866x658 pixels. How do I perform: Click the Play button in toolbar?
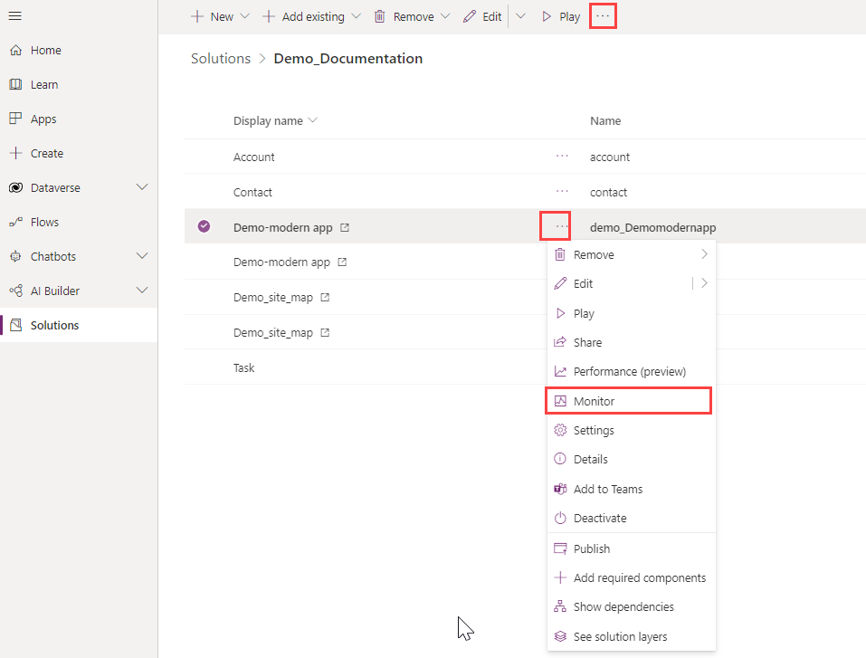click(560, 16)
